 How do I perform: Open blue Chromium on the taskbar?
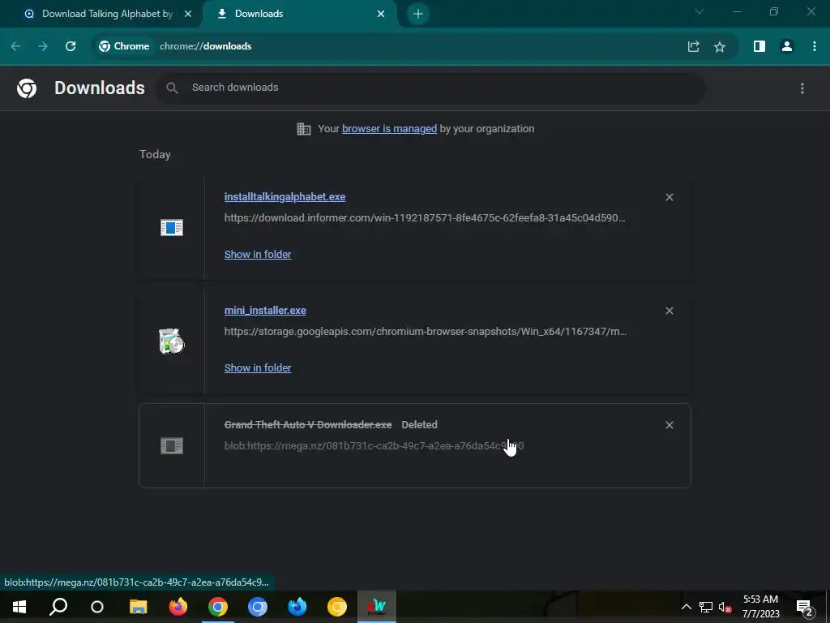[257, 607]
